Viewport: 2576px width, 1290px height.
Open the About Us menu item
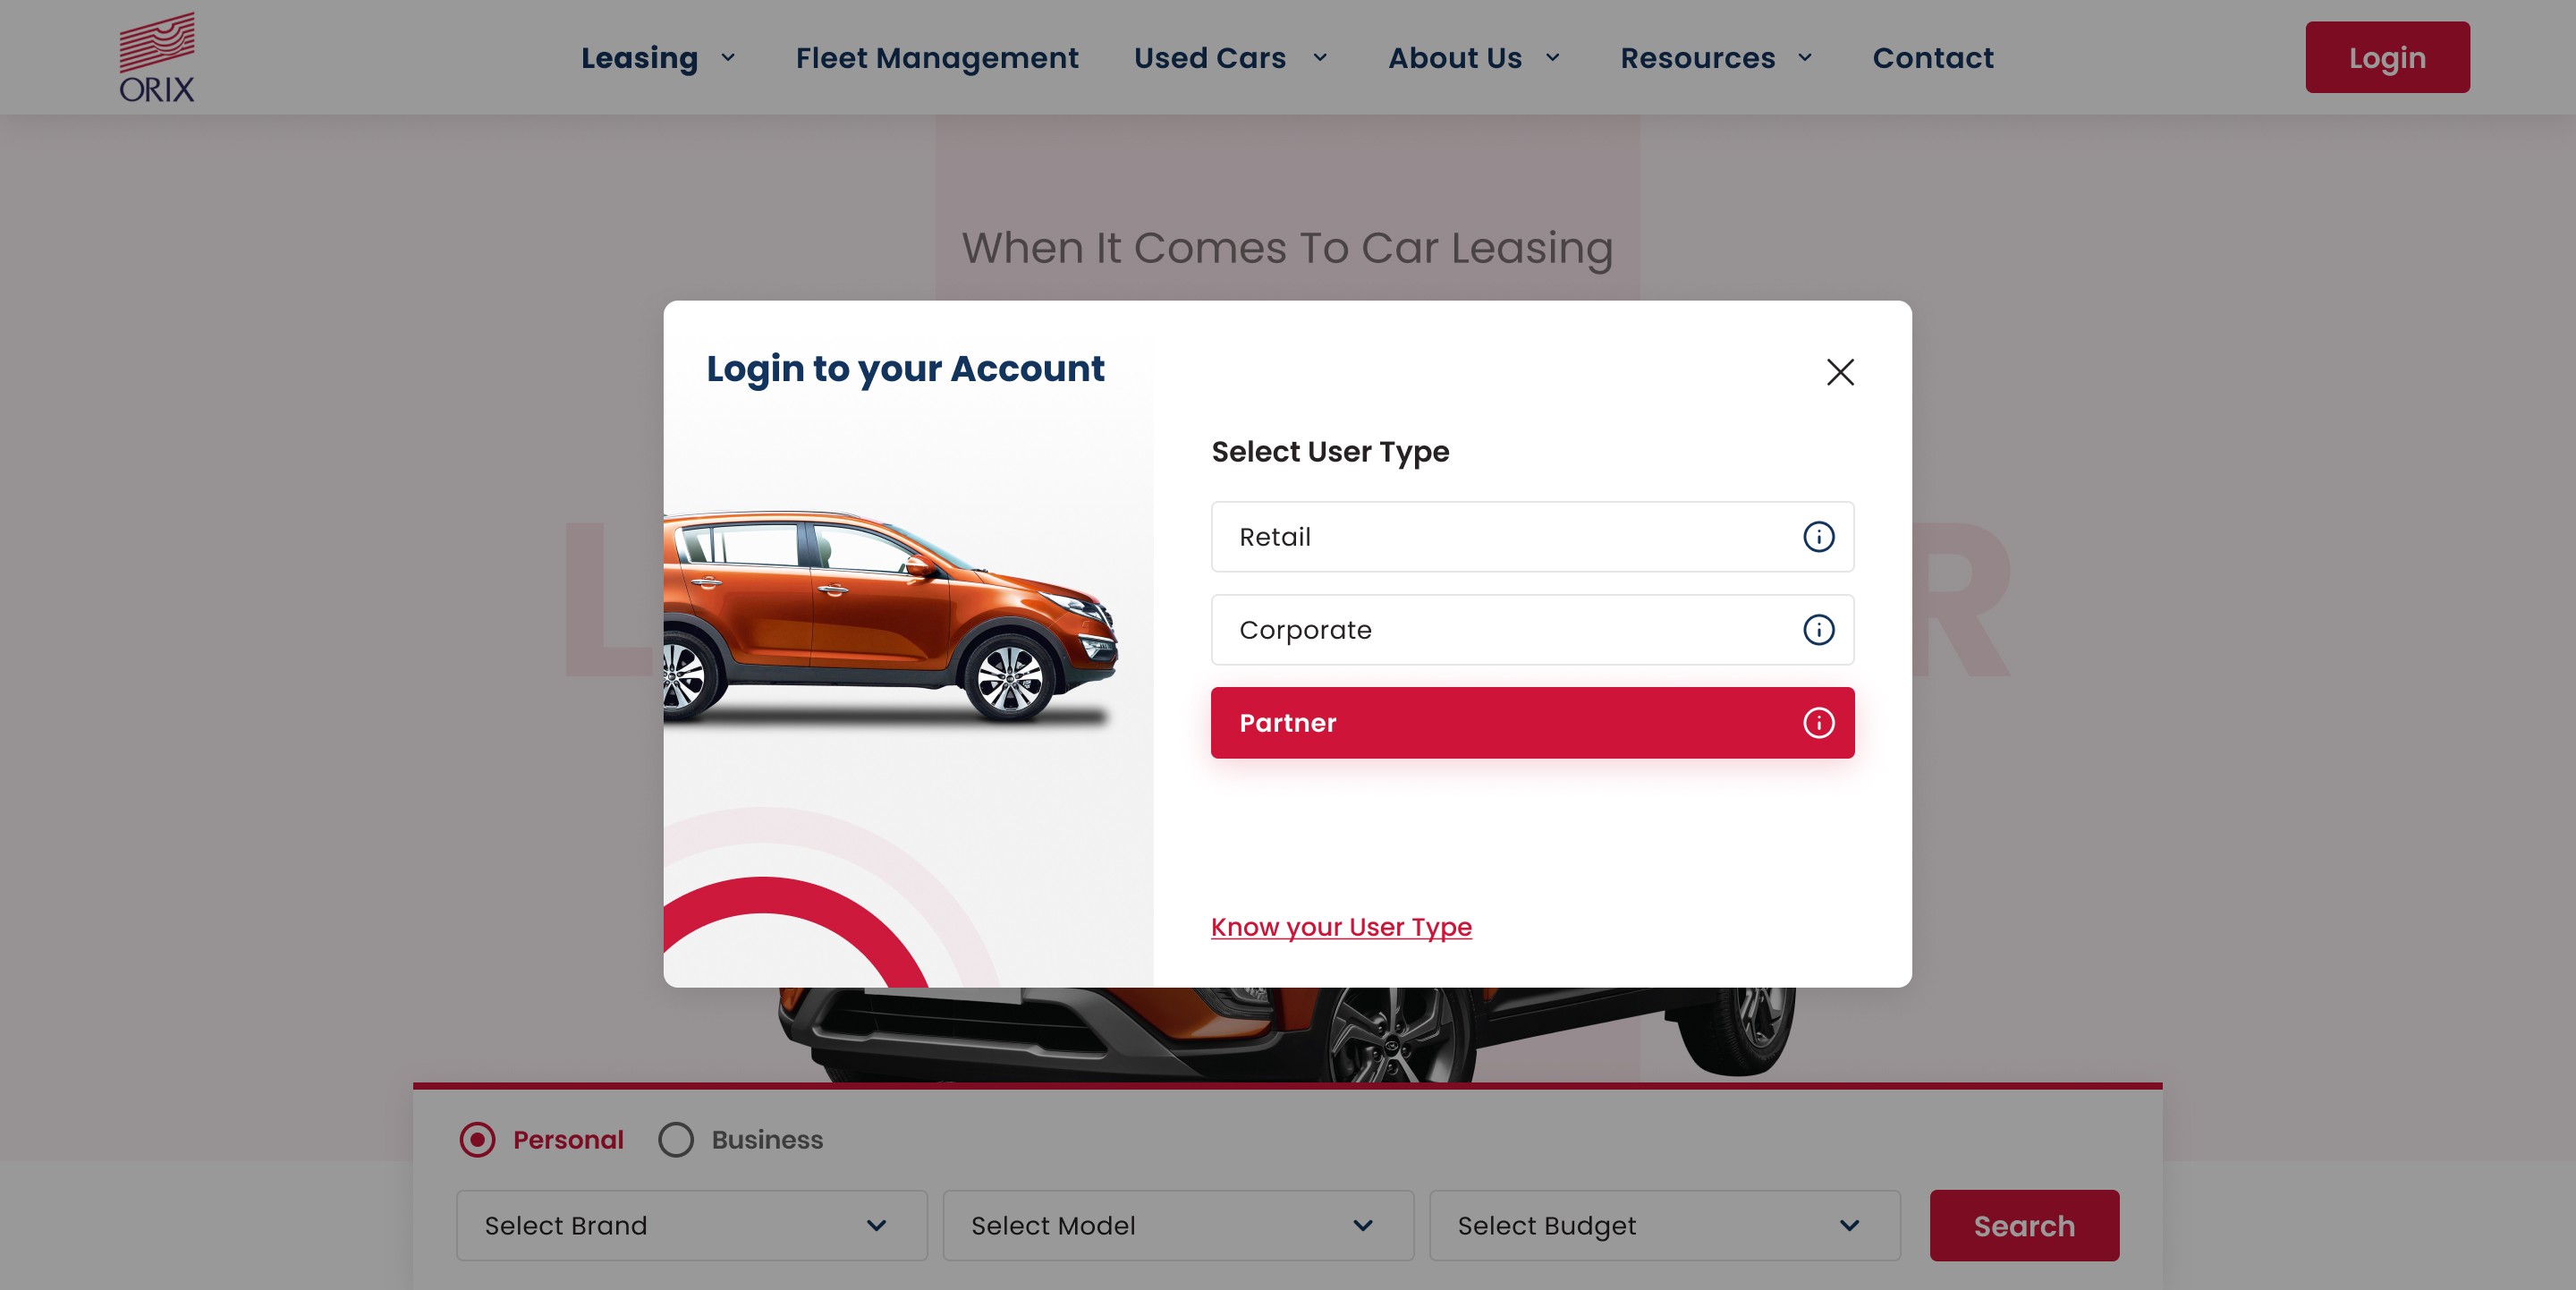pos(1454,58)
